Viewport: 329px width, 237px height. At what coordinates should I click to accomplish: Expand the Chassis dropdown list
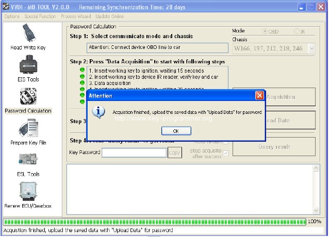pyautogui.click(x=311, y=48)
